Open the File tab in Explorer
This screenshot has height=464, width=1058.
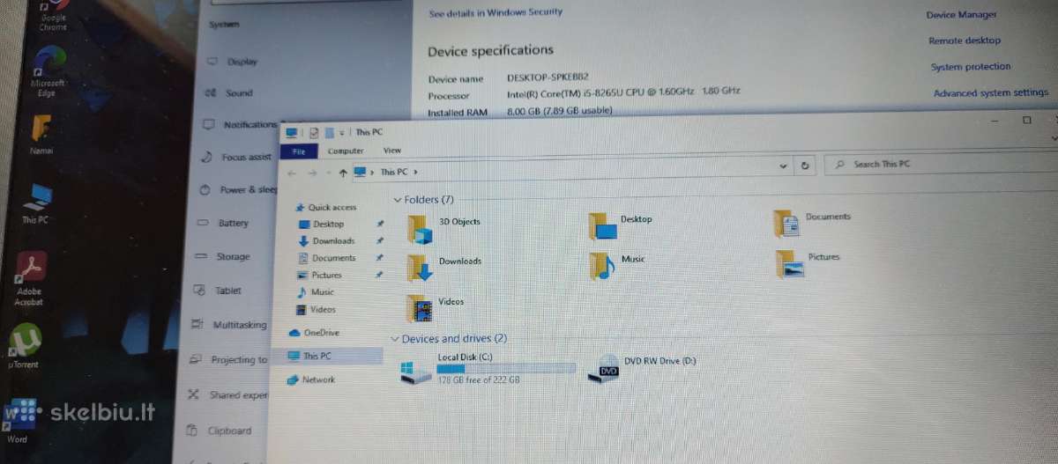(297, 151)
